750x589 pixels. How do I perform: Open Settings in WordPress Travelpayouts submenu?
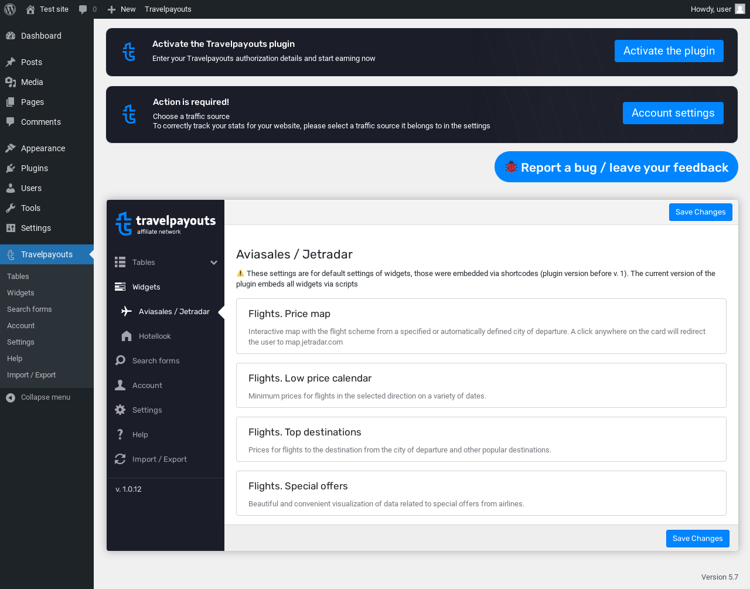21,342
